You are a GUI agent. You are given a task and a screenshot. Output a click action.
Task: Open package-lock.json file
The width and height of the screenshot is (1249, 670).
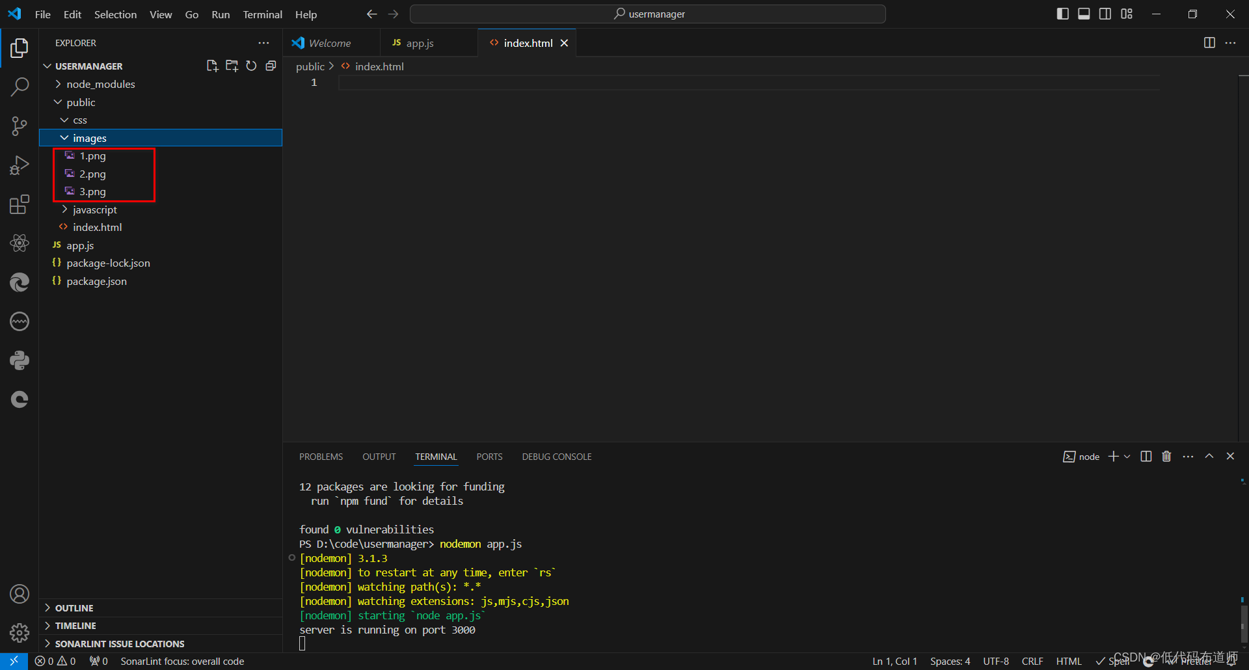click(108, 263)
